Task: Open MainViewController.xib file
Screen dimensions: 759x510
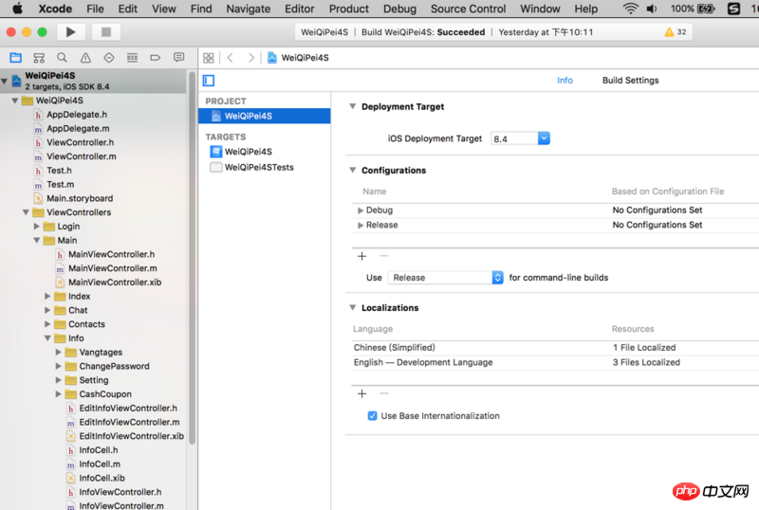Action: point(107,282)
